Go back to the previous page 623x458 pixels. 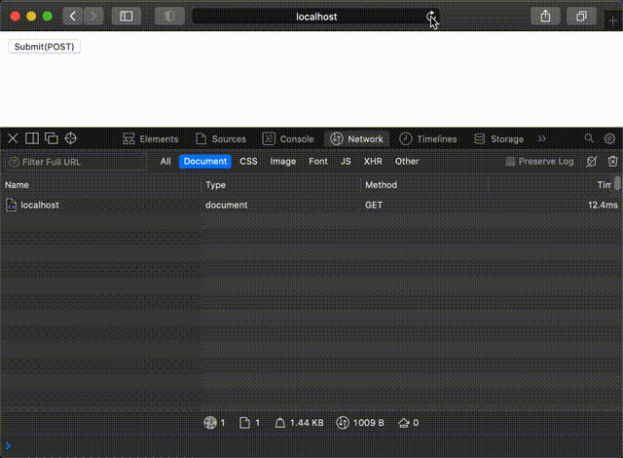(72, 17)
